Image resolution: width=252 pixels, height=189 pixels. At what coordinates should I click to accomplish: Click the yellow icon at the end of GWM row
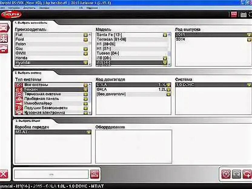pos(85,54)
